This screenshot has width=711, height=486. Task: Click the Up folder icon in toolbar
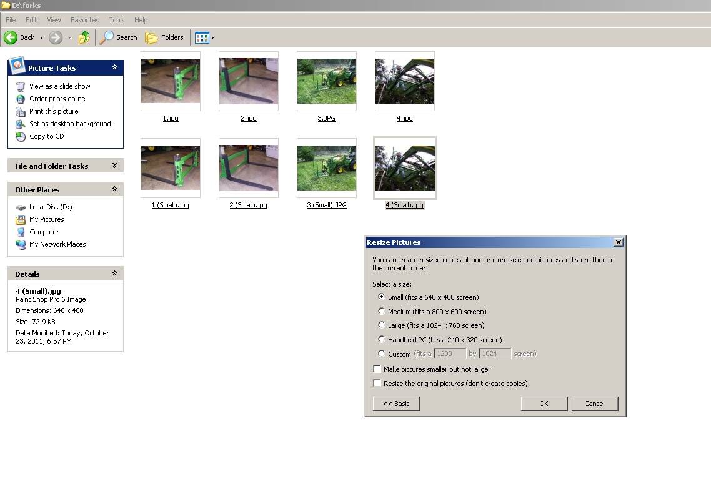pos(84,37)
